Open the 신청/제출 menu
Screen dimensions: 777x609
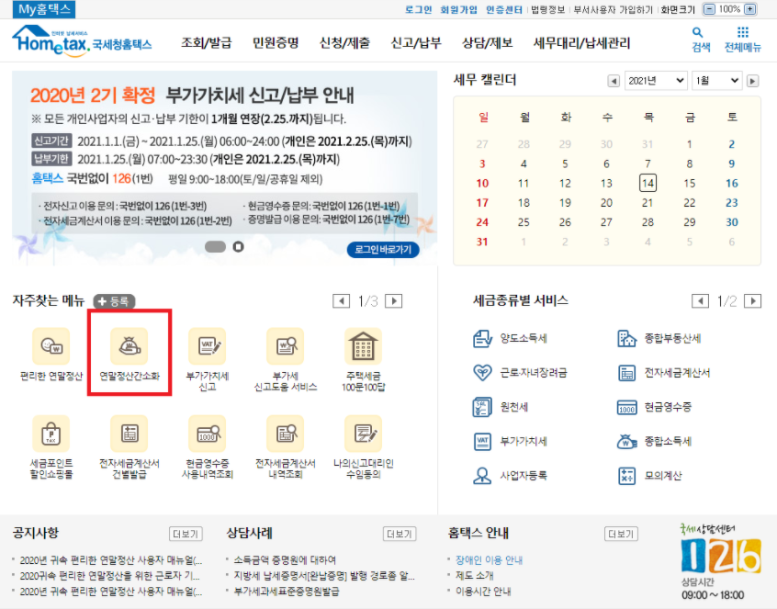click(x=345, y=43)
